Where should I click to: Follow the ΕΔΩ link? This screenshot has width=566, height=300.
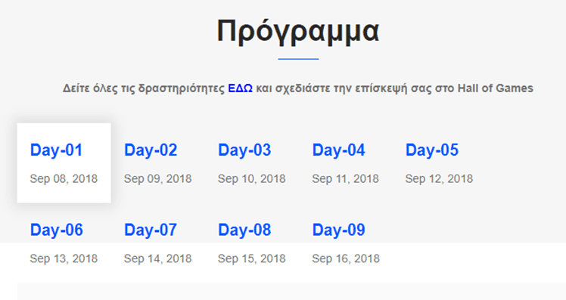(x=240, y=88)
